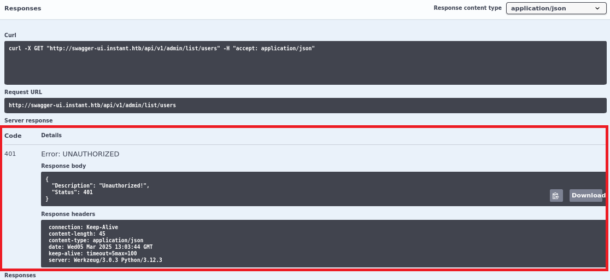Click the Request URL text box
Screen dimensions: 610x280
tap(92, 105)
